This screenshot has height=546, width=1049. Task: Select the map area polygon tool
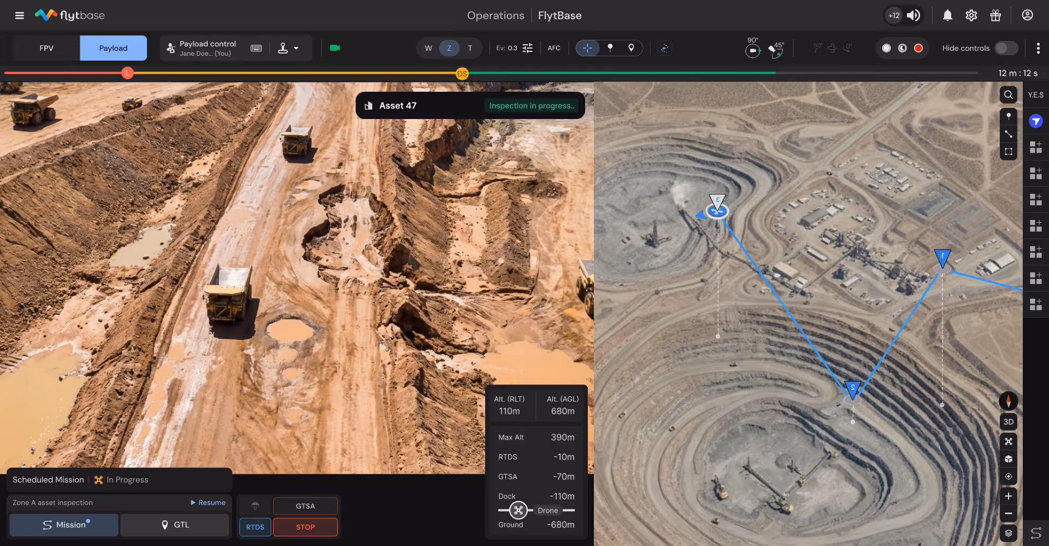tap(1009, 152)
